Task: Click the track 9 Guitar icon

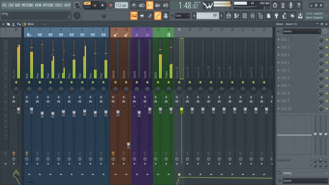Action: (115, 35)
